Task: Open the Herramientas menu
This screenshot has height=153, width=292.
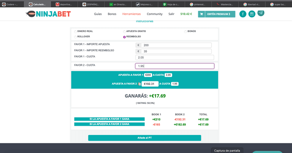Action: 131,14
